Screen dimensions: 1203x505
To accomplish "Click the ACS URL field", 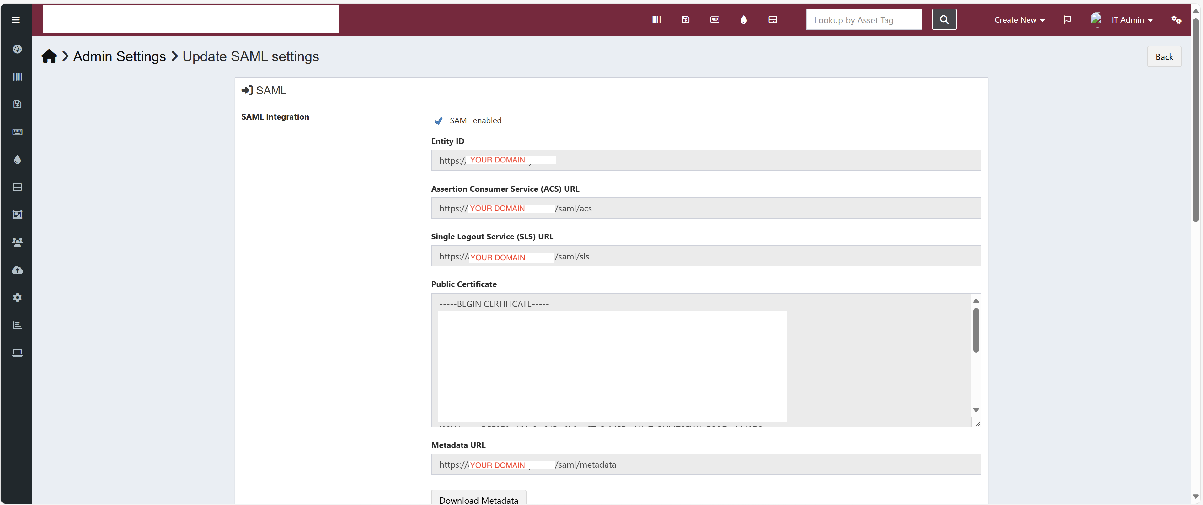I will [x=706, y=208].
